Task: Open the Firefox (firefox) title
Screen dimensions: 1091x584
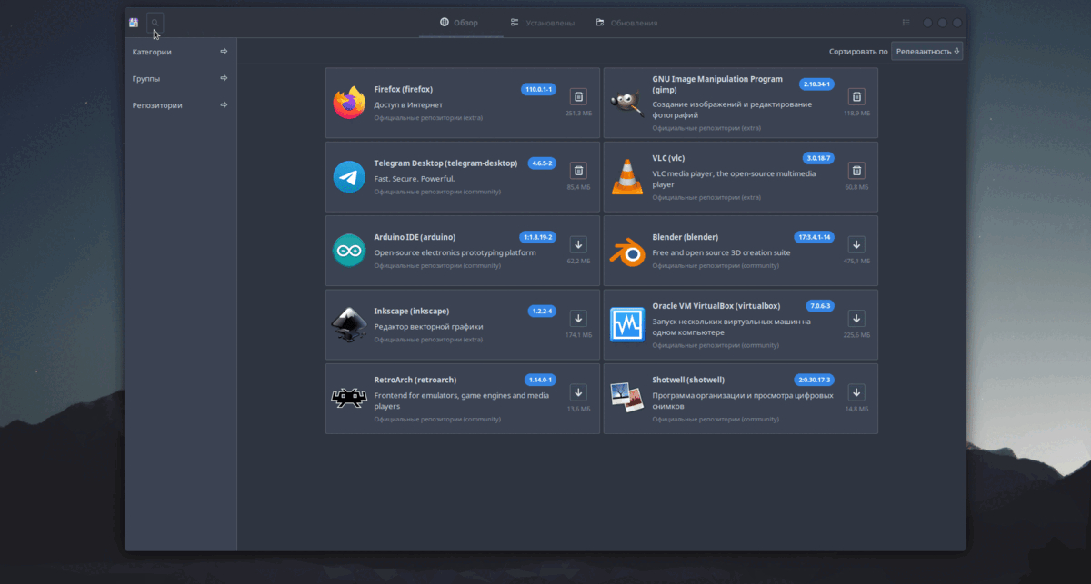Action: (403, 89)
